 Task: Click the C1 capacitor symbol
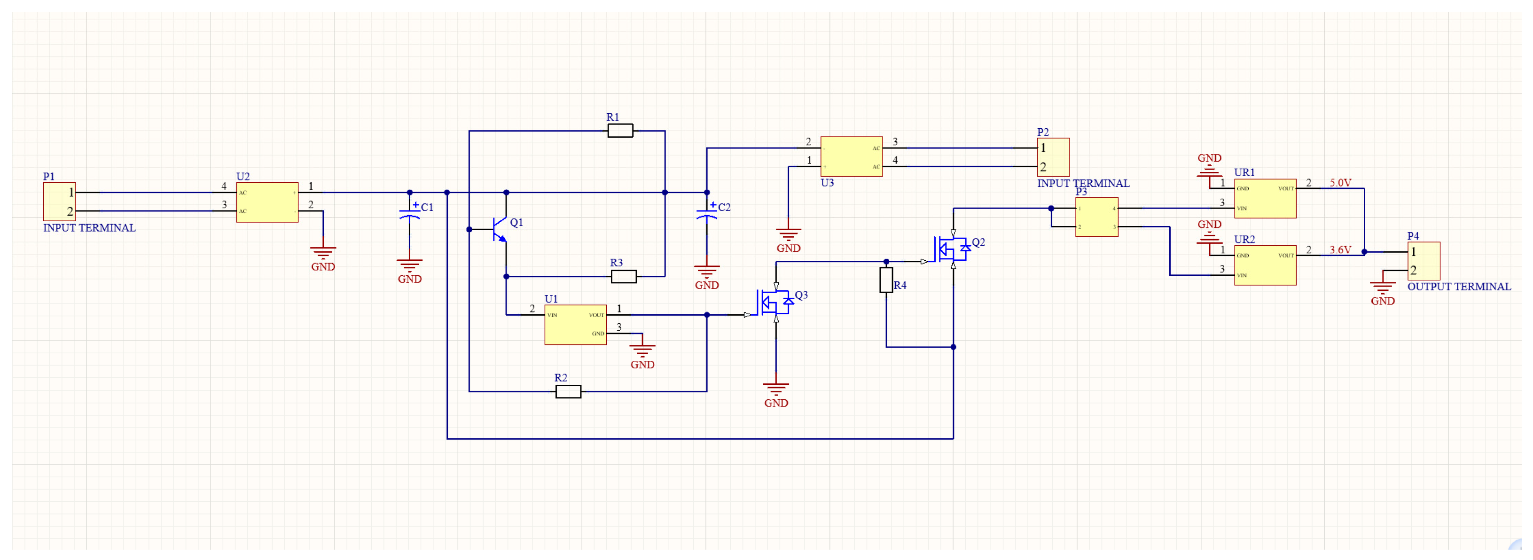(409, 214)
